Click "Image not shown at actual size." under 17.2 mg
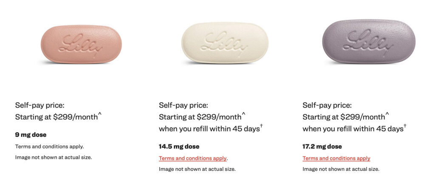 click(x=341, y=169)
